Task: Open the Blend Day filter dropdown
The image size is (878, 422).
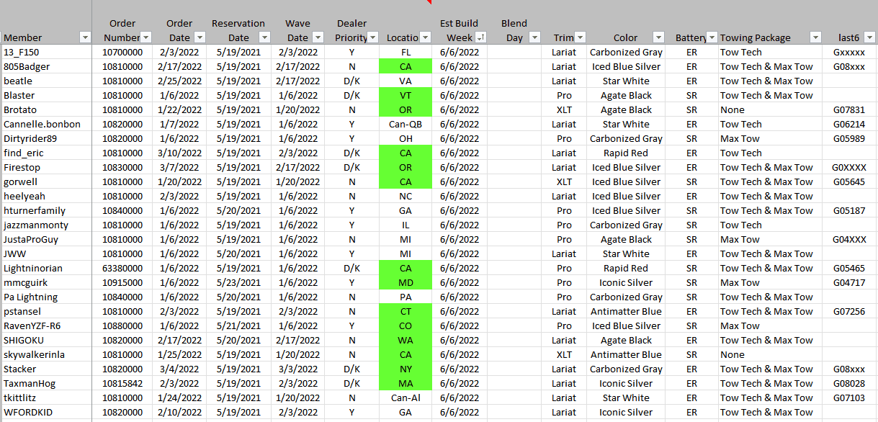Action: 534,37
